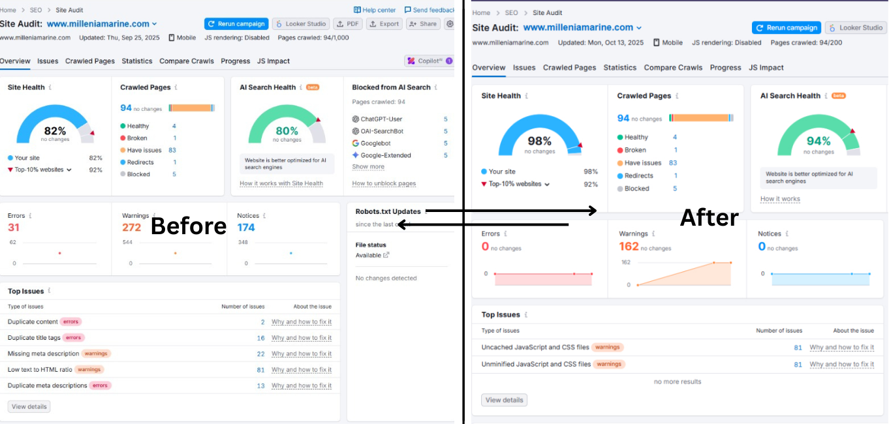The width and height of the screenshot is (891, 424).
Task: Click the ChatGPT-User bot icon
Action: coord(356,119)
